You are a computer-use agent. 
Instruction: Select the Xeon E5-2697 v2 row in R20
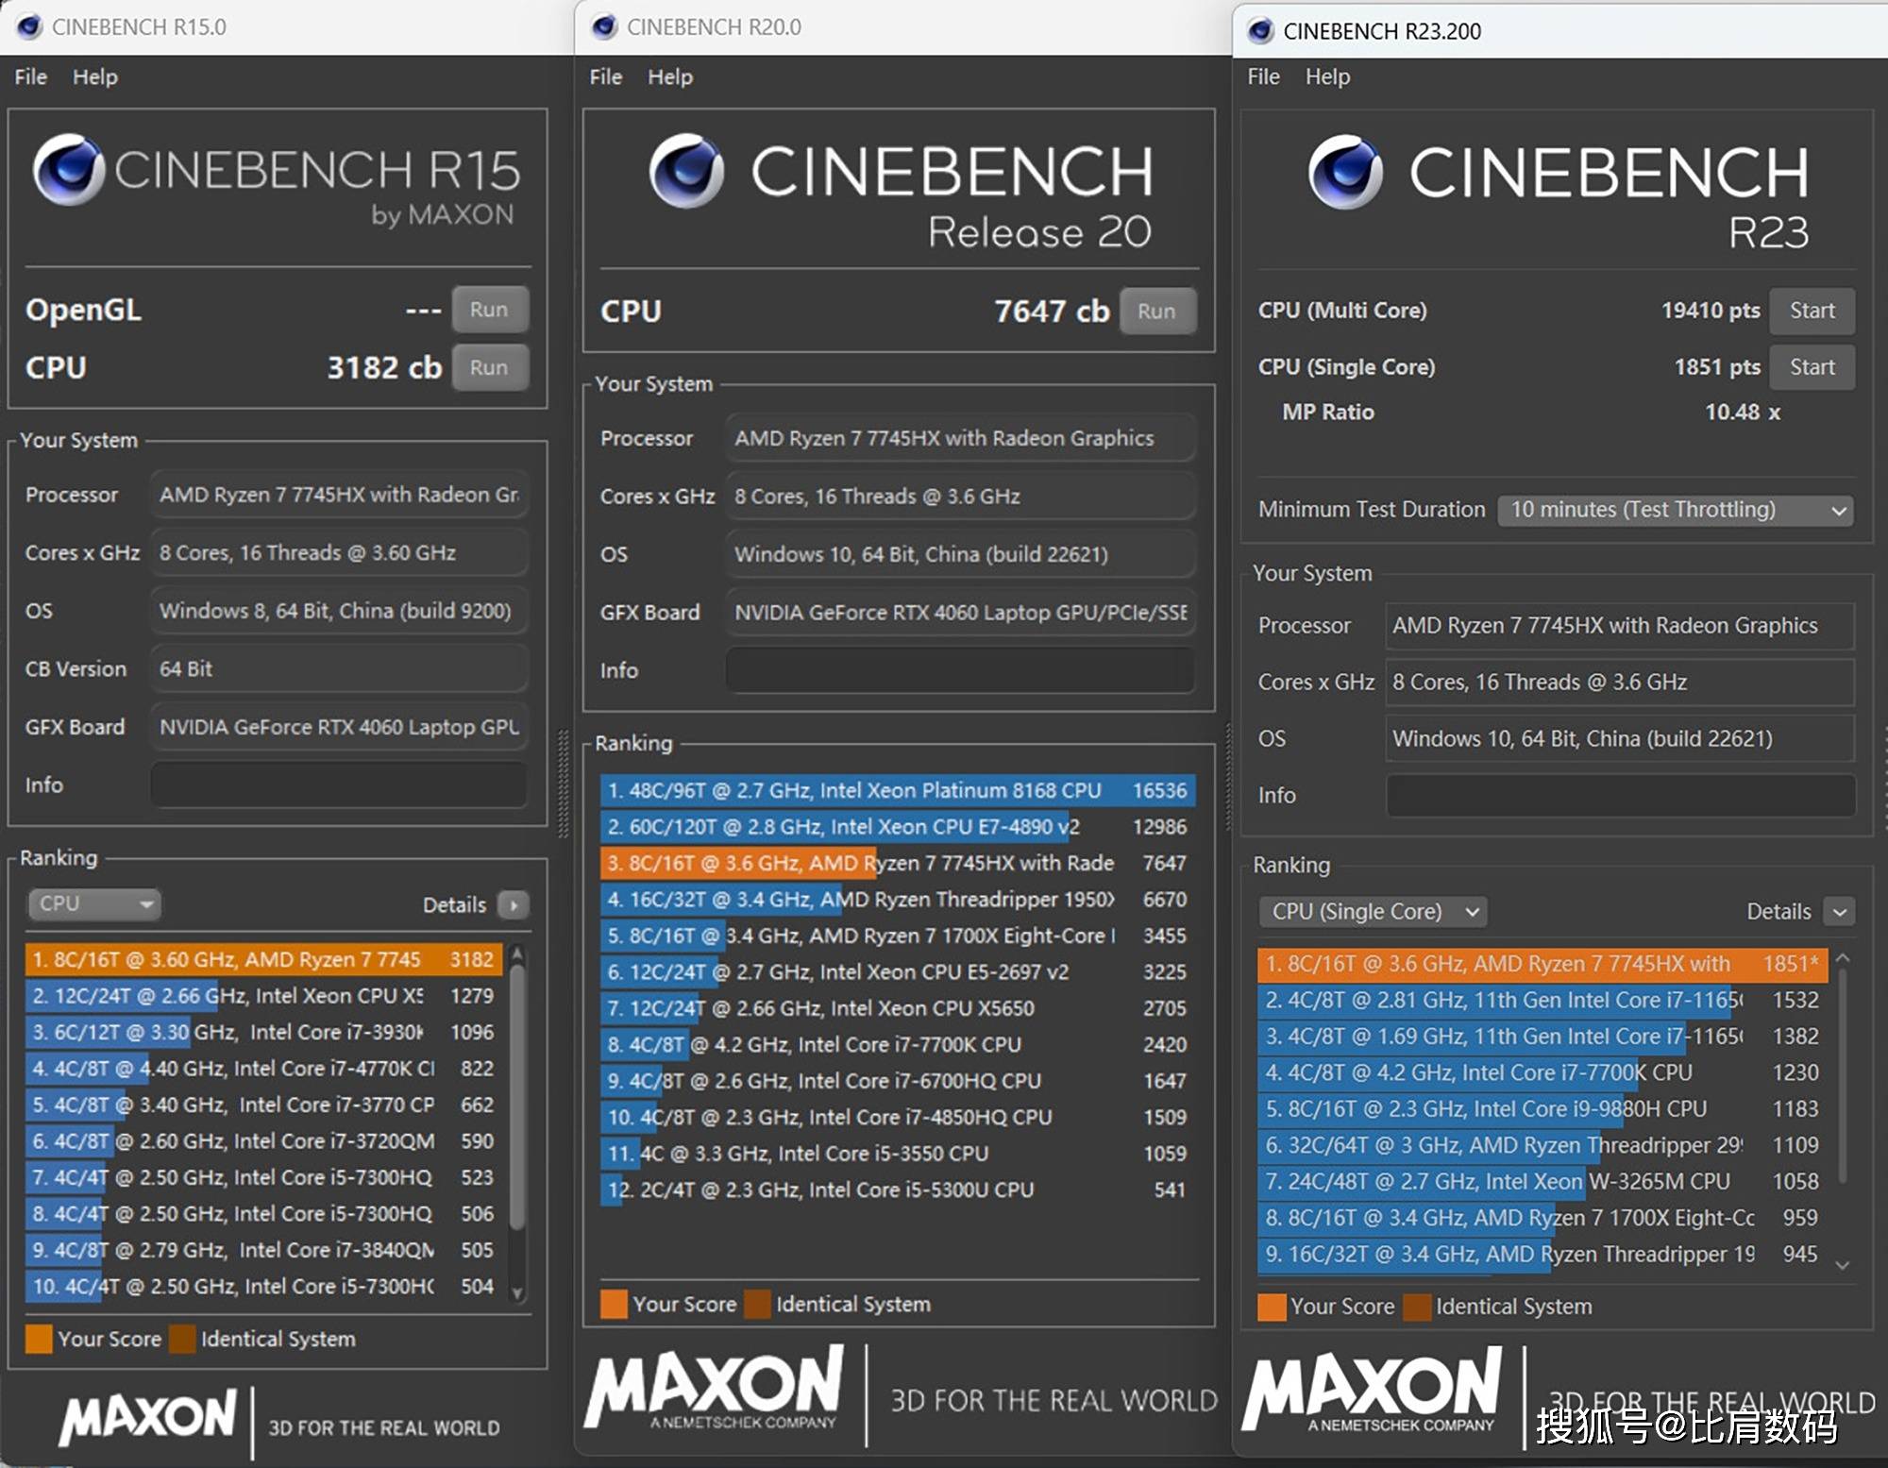(x=898, y=972)
